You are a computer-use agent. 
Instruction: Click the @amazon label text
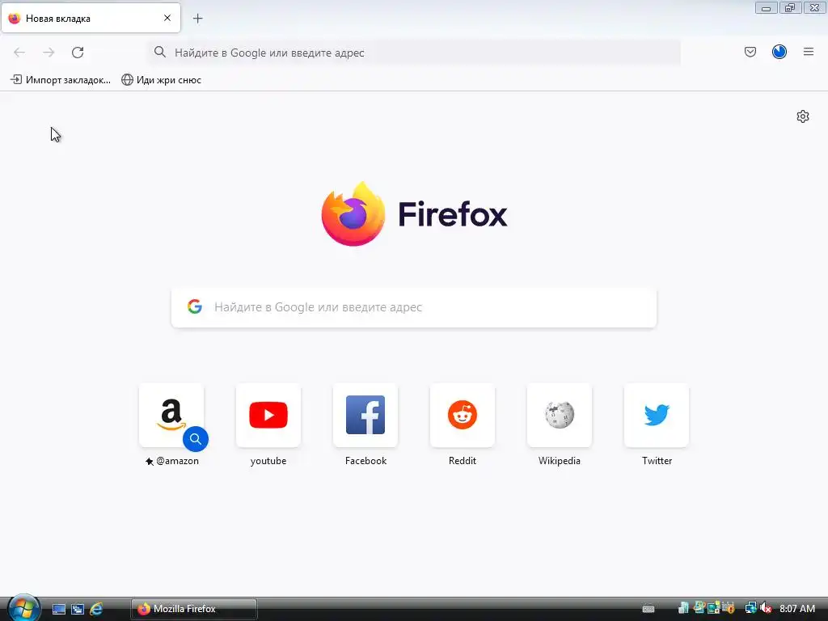177,461
